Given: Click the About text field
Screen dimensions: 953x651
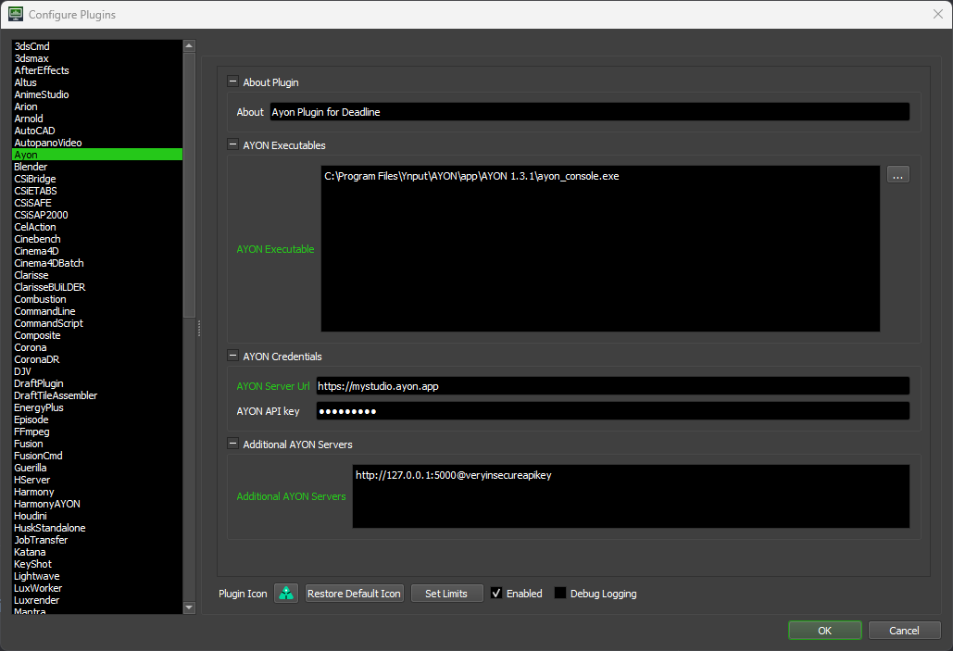Looking at the screenshot, I should point(590,112).
